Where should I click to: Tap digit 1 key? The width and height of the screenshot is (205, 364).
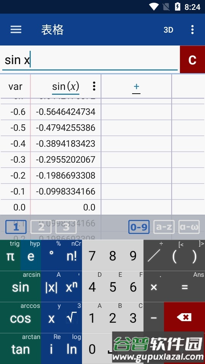pyautogui.click(x=92, y=318)
